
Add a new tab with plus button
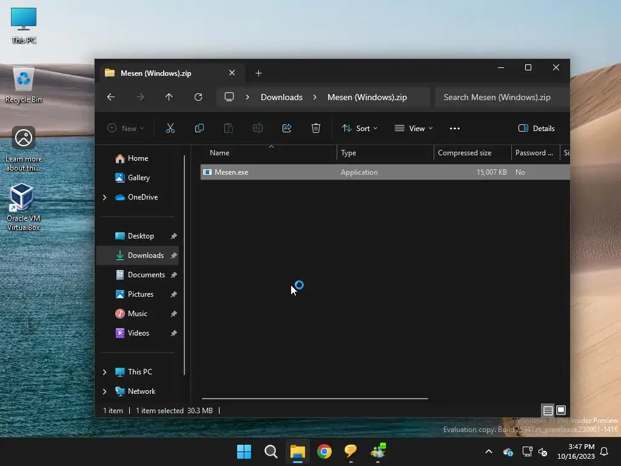click(258, 73)
